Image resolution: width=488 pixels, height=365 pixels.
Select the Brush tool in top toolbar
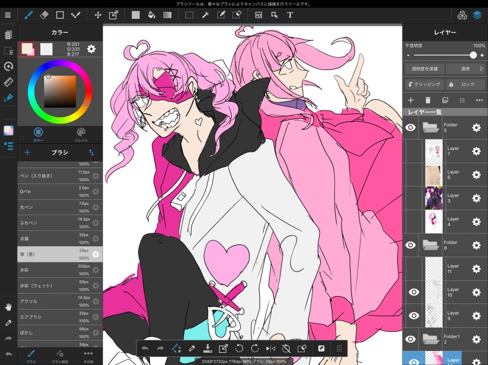pyautogui.click(x=29, y=15)
